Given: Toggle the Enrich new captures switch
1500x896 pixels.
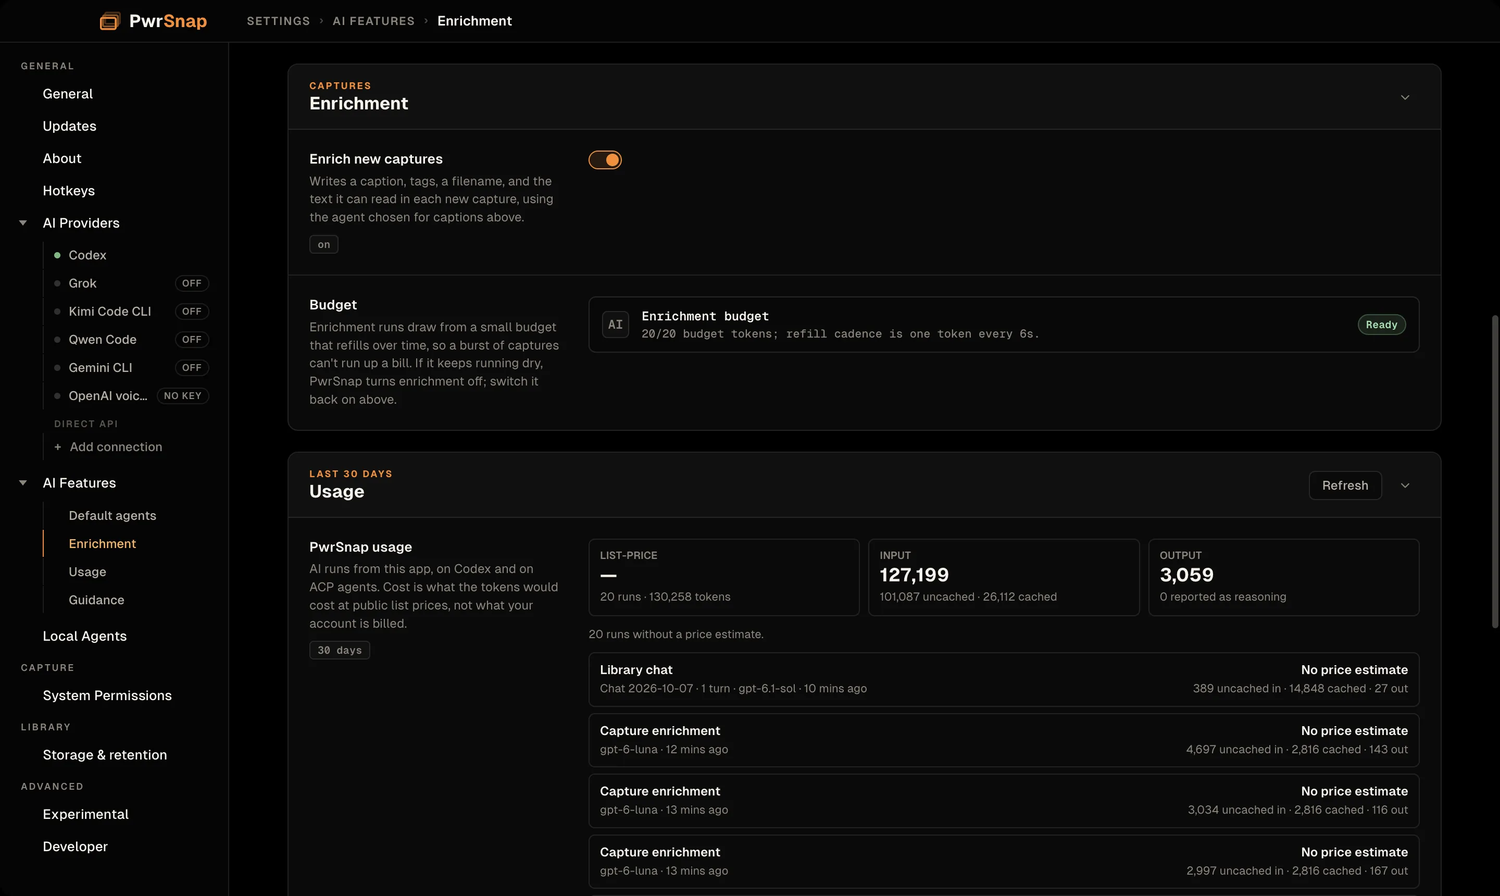Looking at the screenshot, I should [605, 160].
